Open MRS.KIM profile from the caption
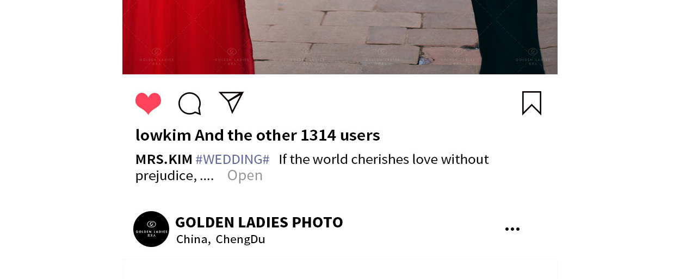 pos(164,159)
